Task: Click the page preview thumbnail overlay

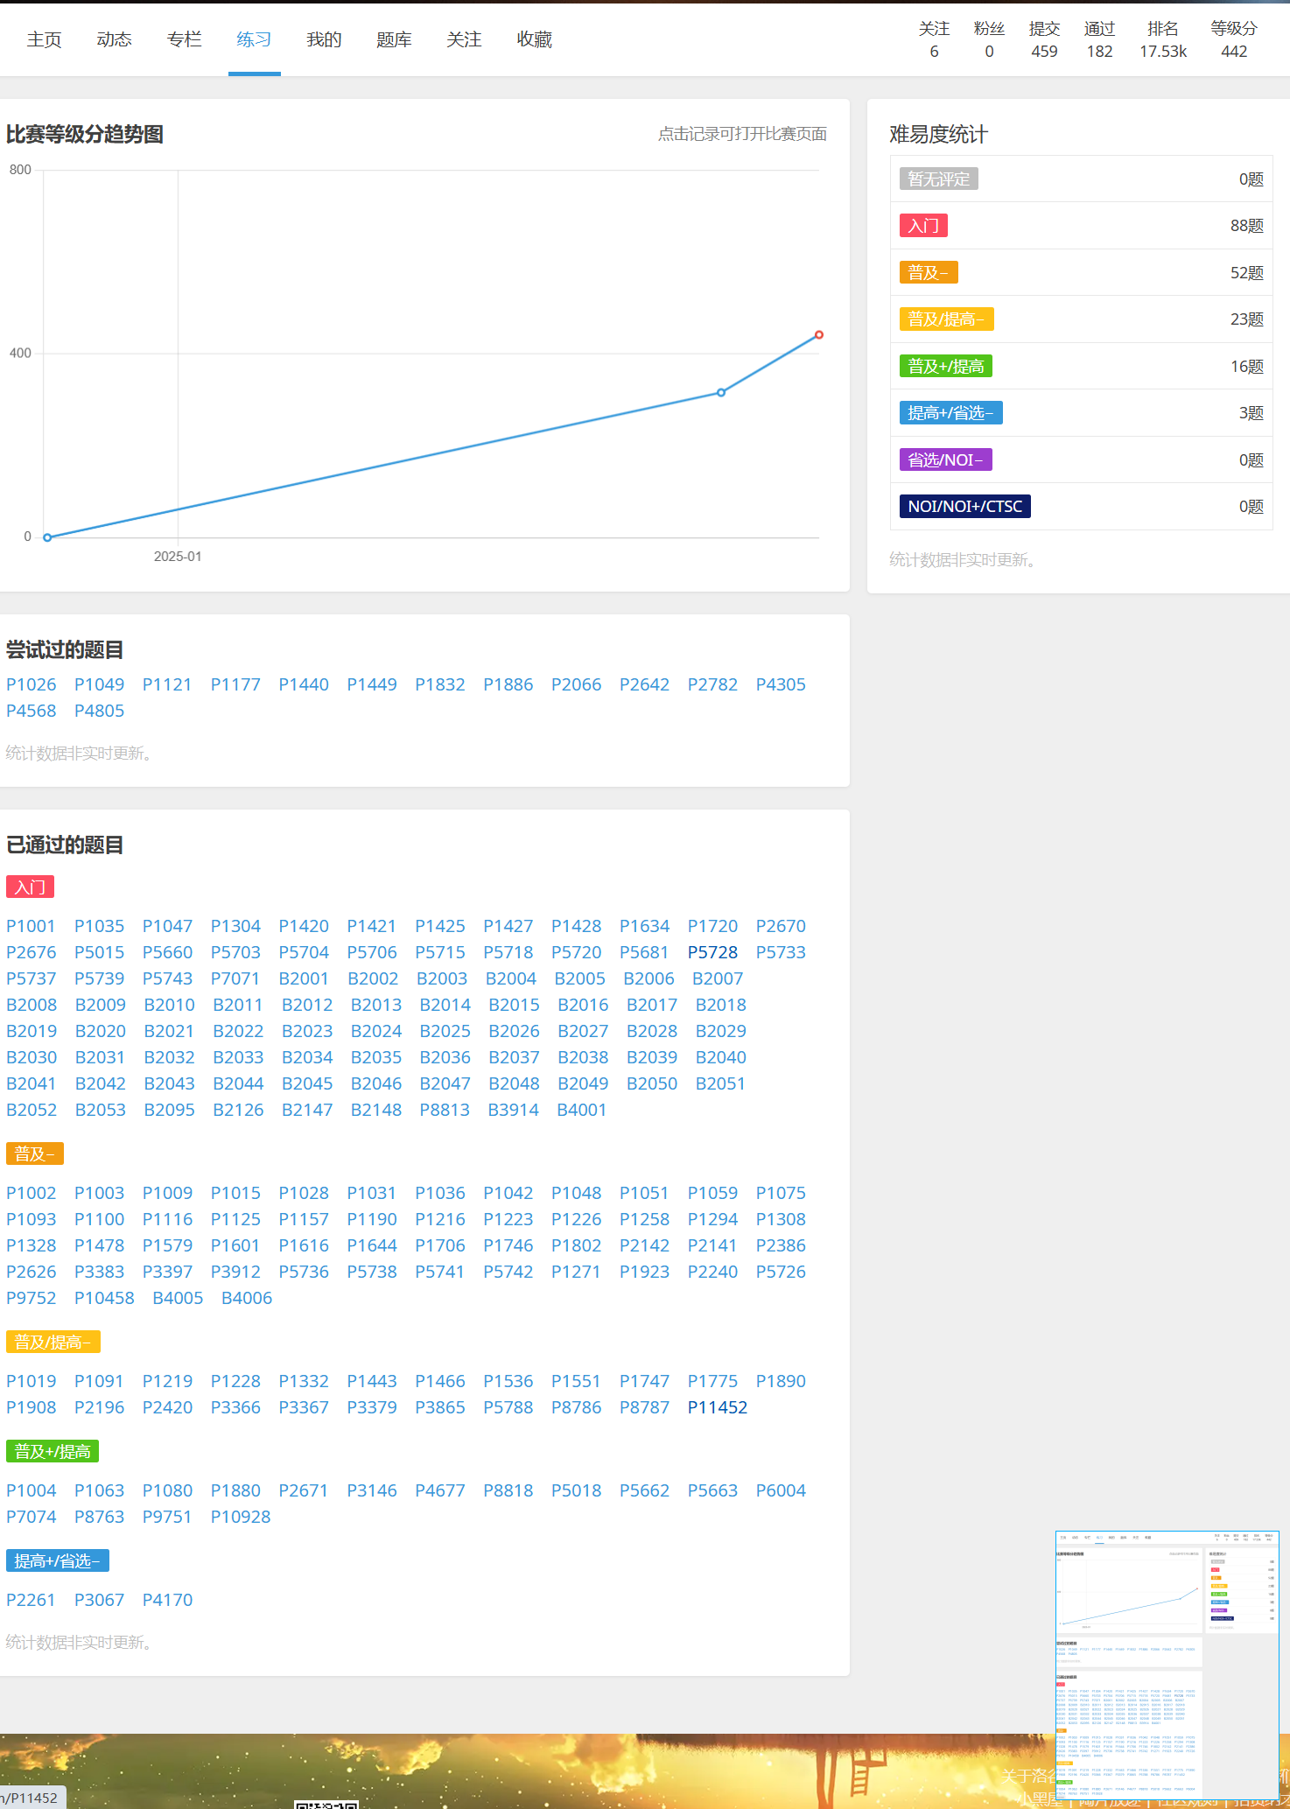Action: (1167, 1667)
